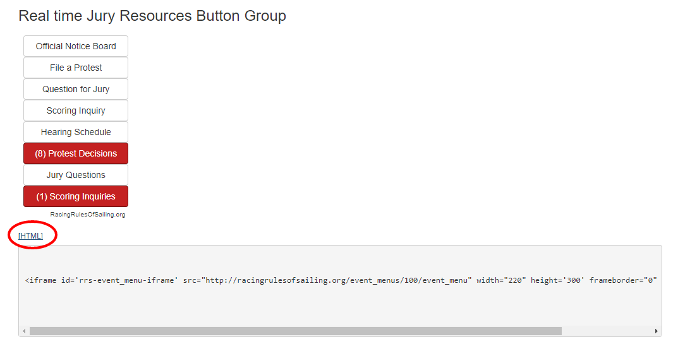Click the RacingRulesOfSailing.org caption text

click(88, 214)
